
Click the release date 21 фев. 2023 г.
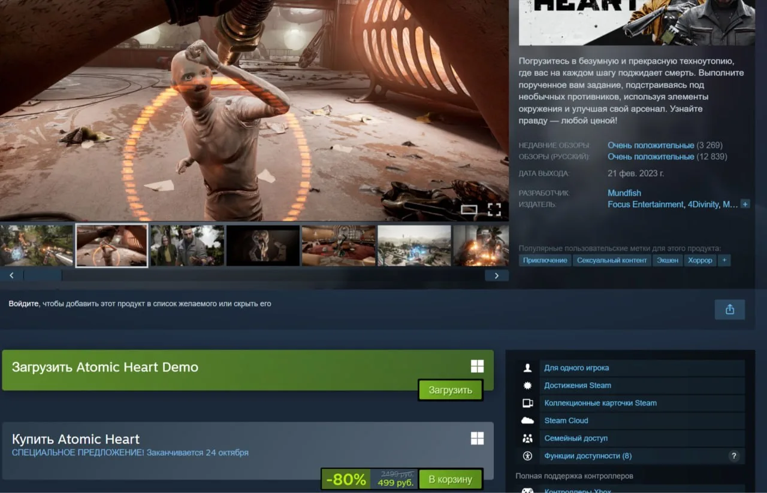point(636,174)
